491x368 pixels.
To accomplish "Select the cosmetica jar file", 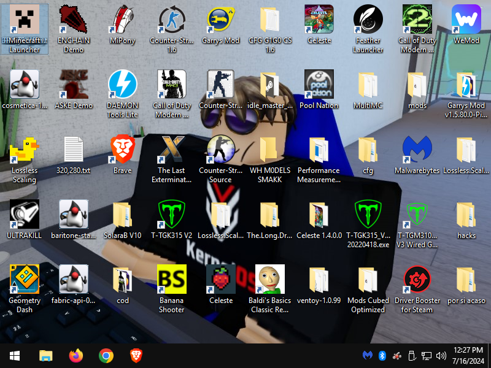I will [25, 90].
